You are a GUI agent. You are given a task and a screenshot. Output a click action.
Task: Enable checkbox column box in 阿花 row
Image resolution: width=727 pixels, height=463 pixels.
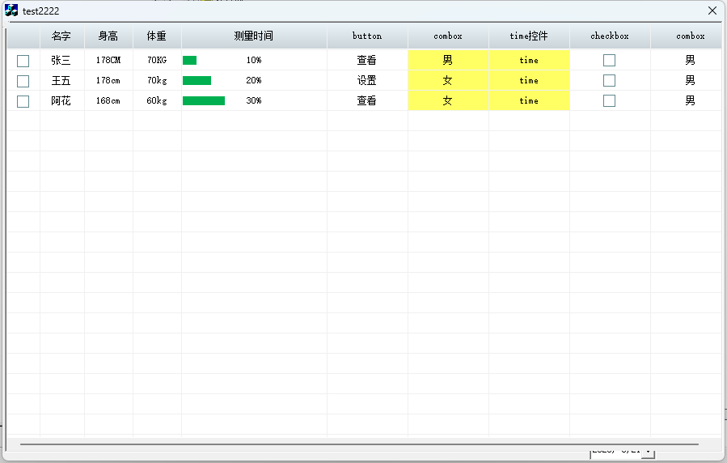pyautogui.click(x=609, y=100)
